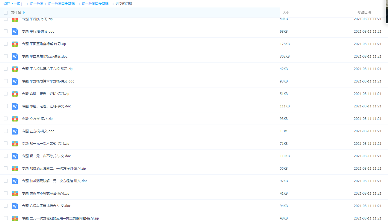Click 返回上一级 to go back

(12, 4)
